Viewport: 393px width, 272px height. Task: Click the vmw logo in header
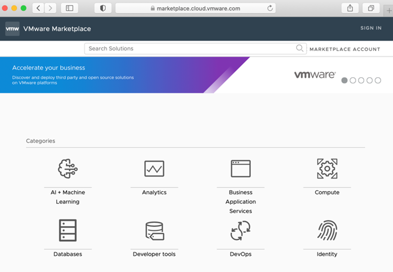click(12, 29)
